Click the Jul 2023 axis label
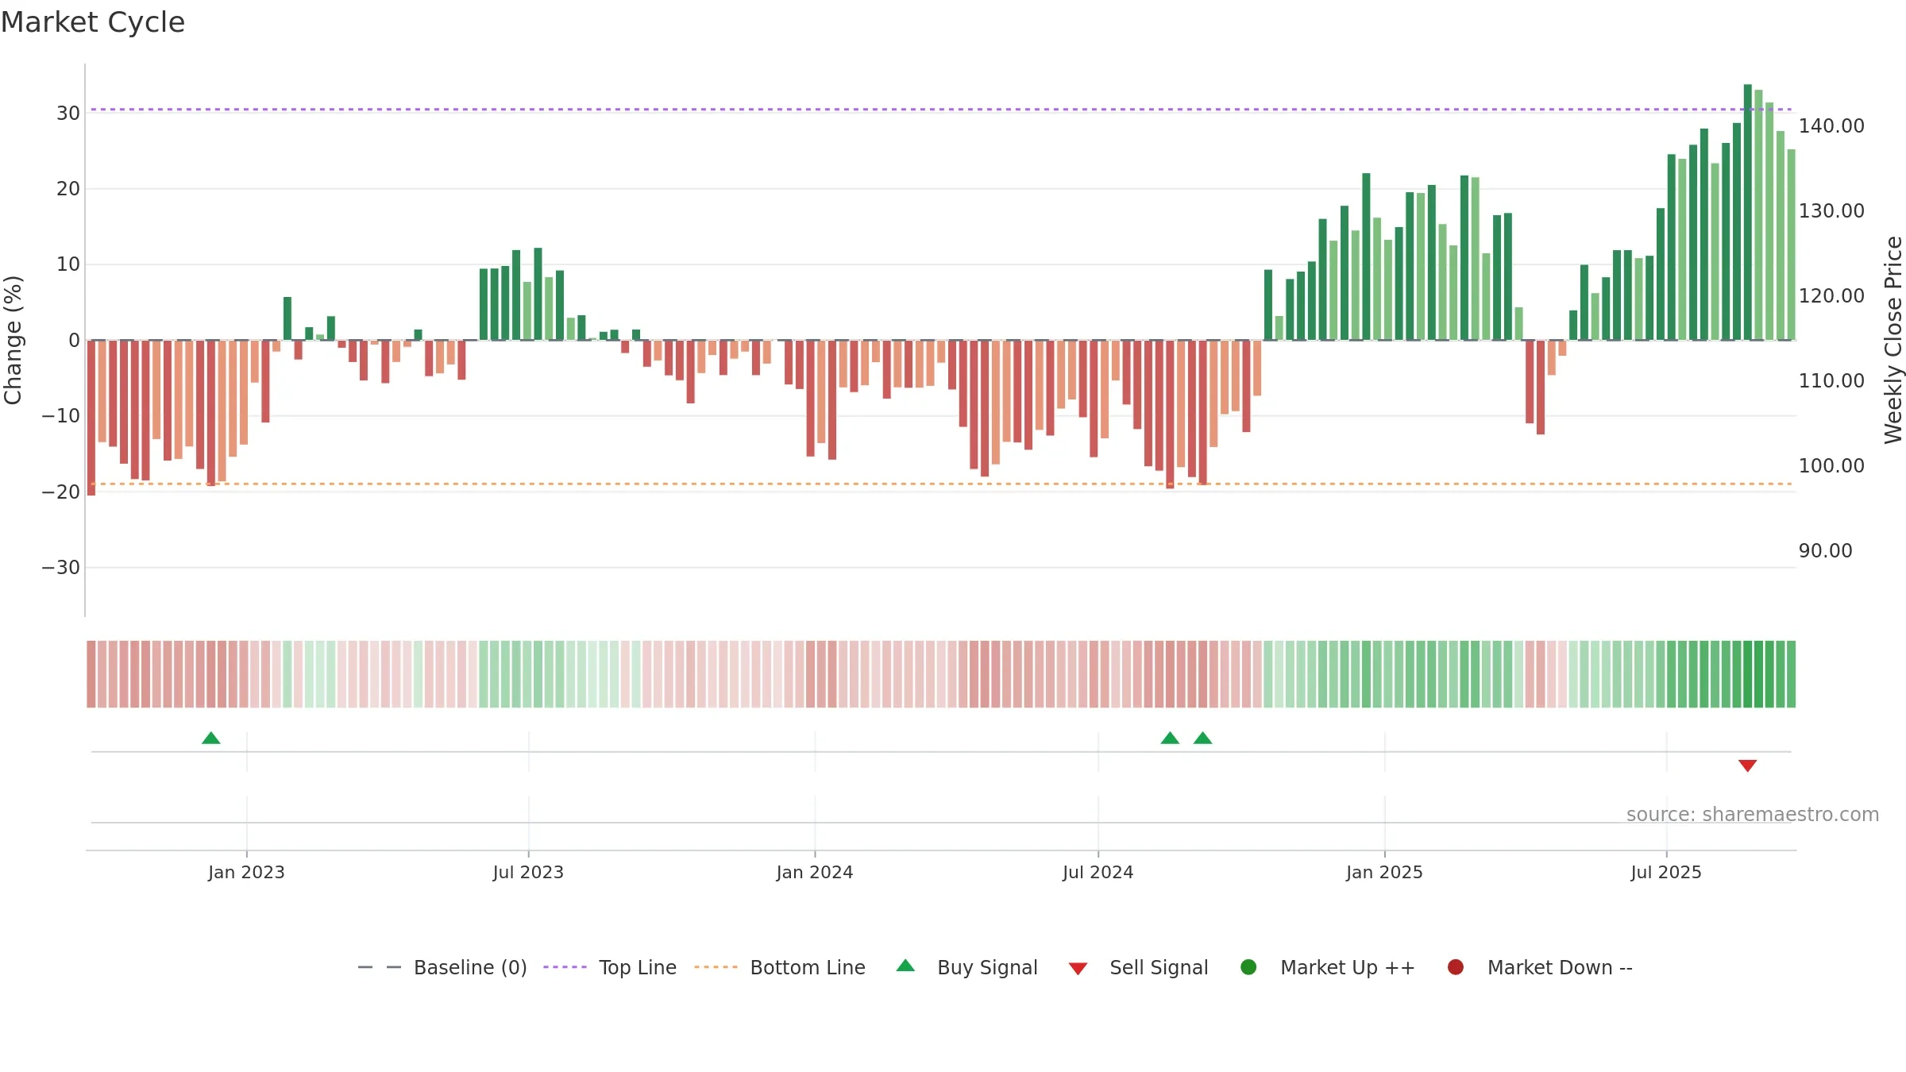The image size is (1906, 1072). pyautogui.click(x=528, y=872)
